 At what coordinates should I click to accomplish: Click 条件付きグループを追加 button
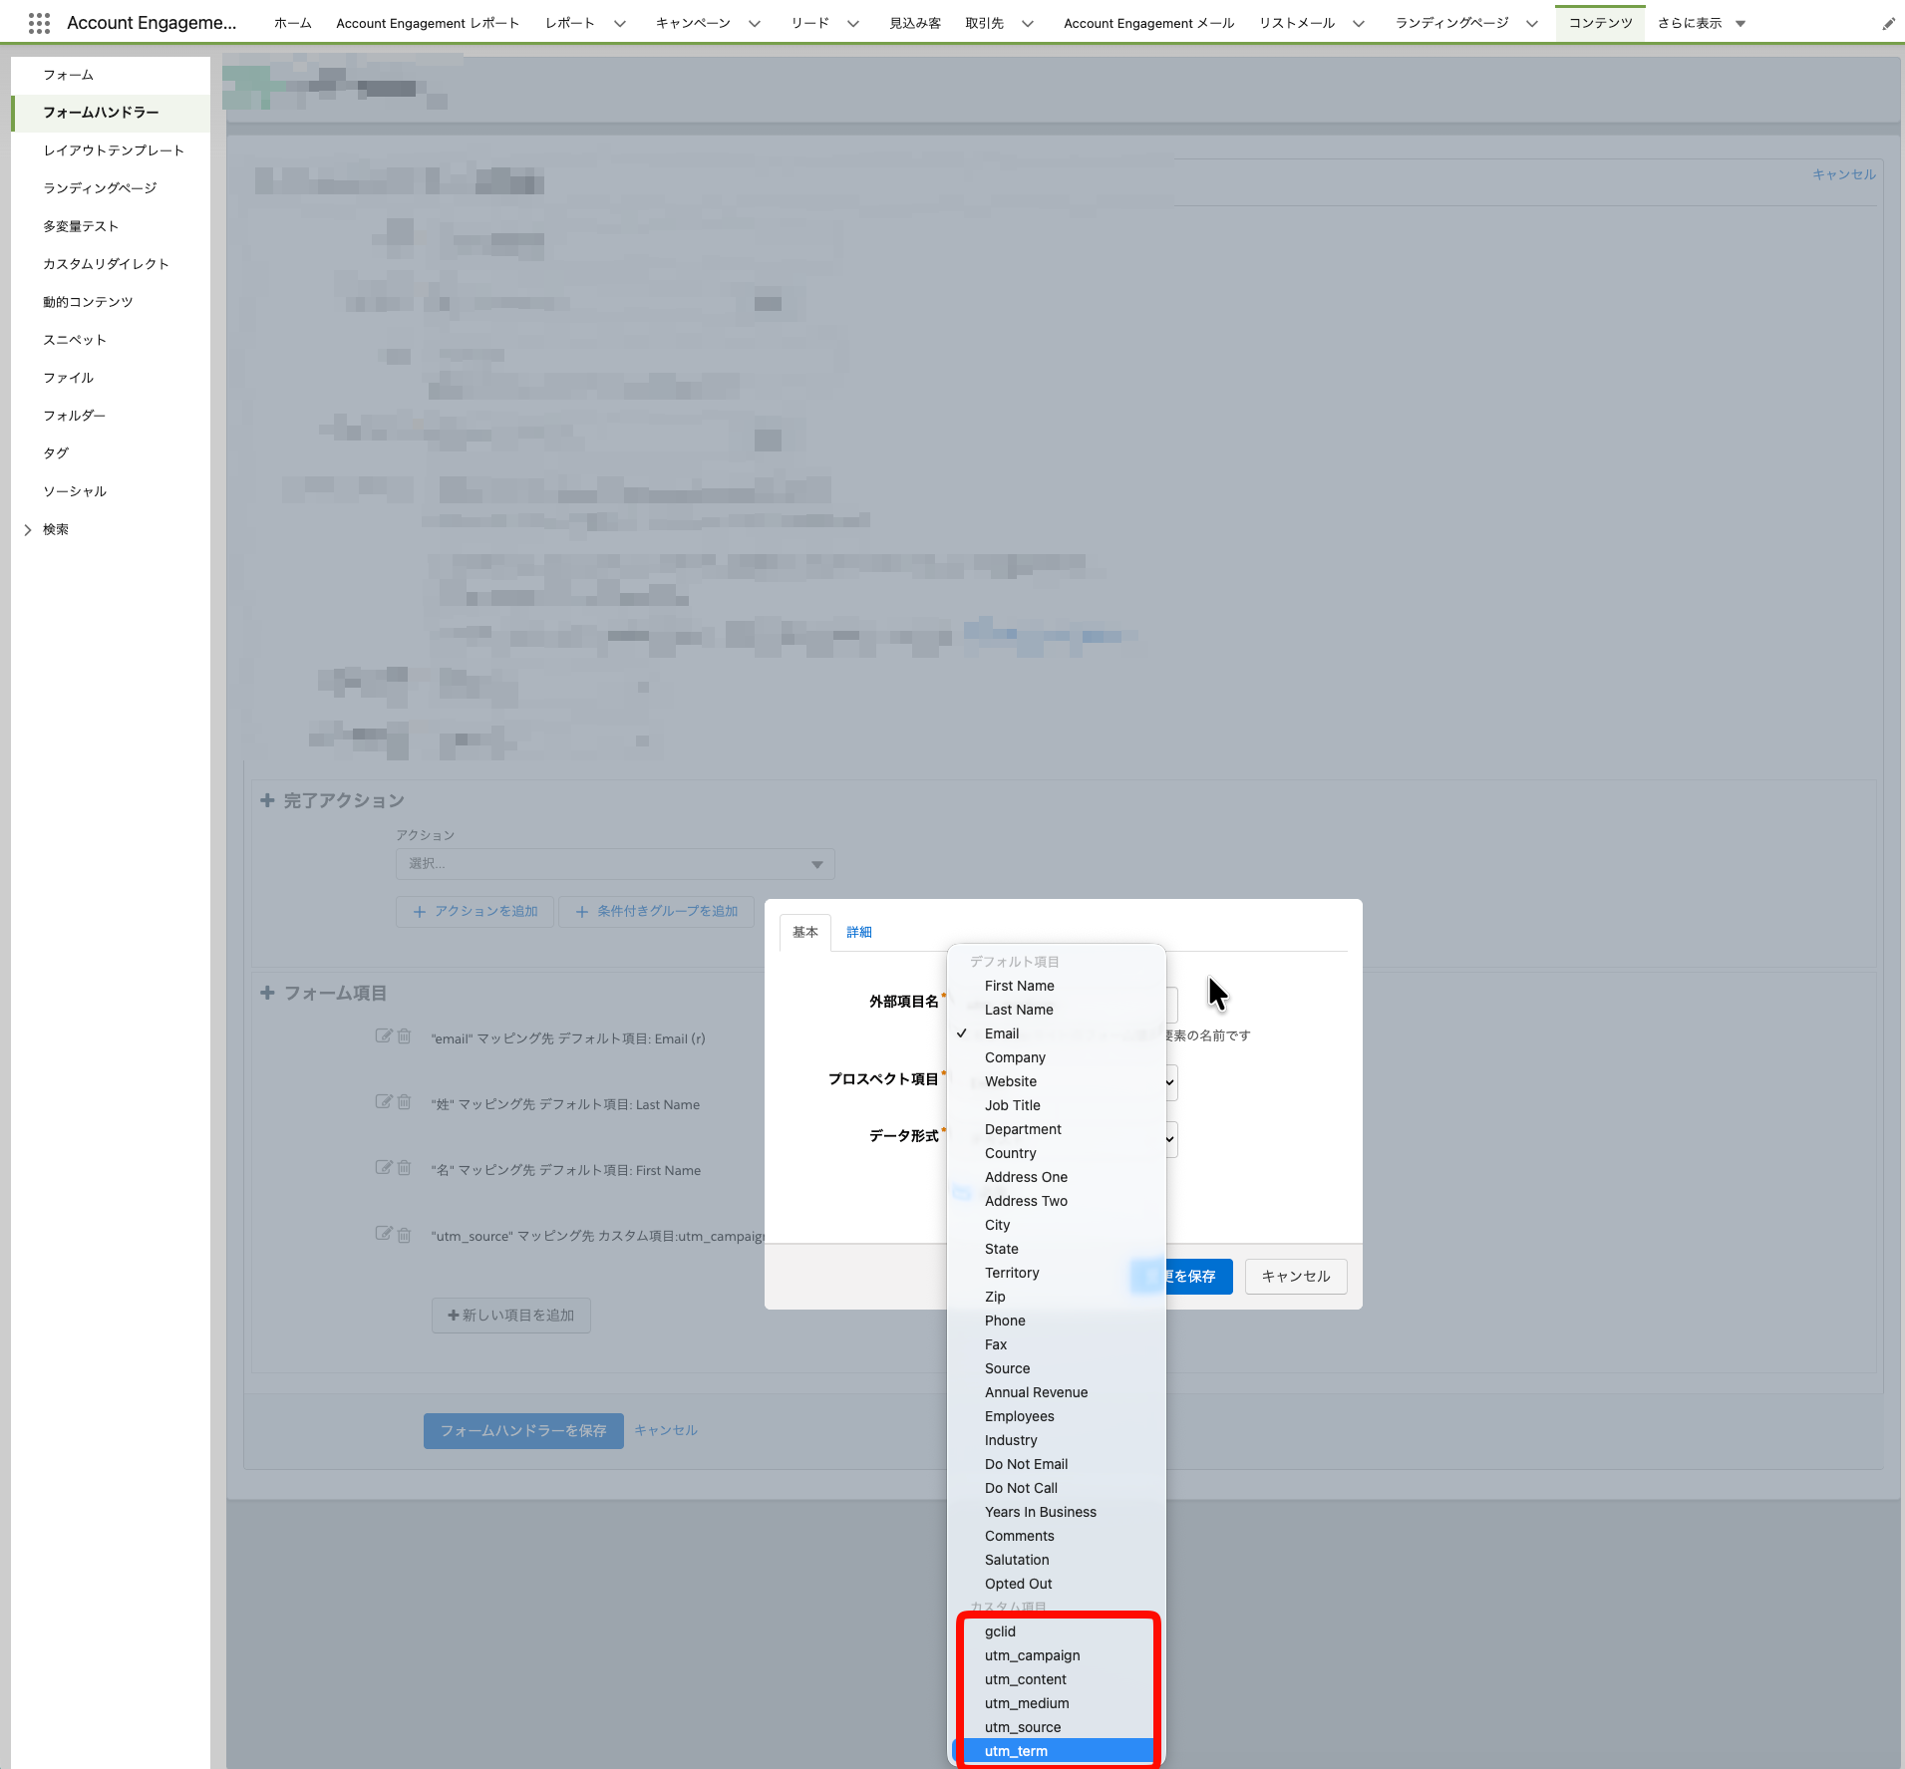(x=657, y=912)
